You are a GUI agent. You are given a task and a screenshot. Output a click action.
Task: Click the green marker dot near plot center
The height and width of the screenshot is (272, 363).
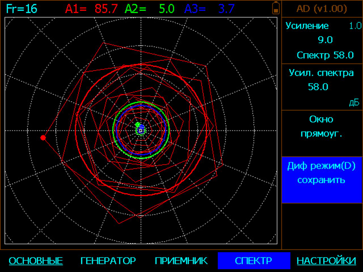[138, 125]
